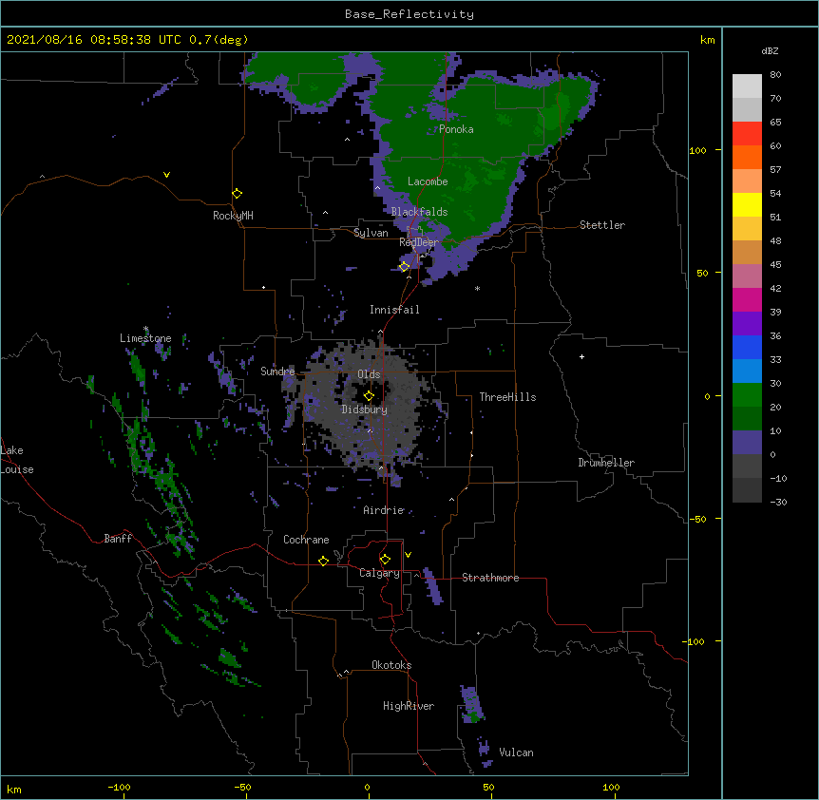
Task: Pick the magenta 39–42 dBZ legend swatch
Action: pyautogui.click(x=747, y=299)
